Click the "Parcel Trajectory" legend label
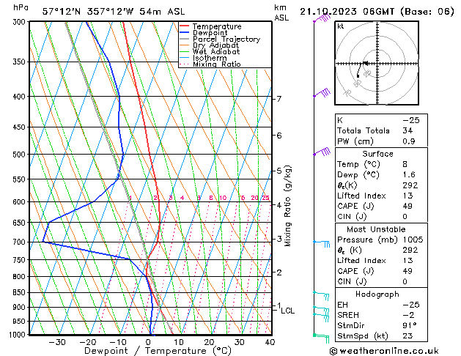 point(226,39)
